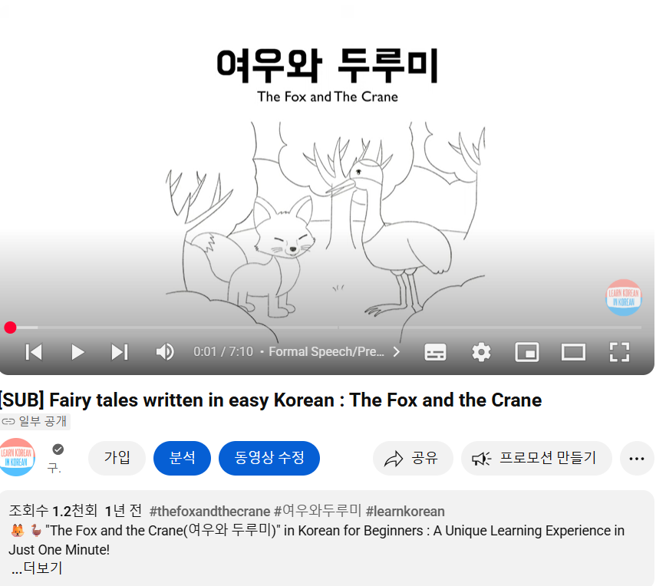Skip to the previous video
Screen dimensions: 656x586
[34, 352]
